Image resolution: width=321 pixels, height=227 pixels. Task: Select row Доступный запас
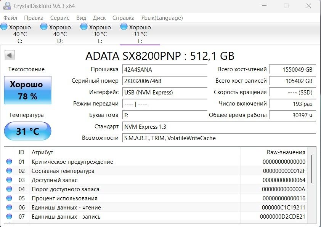coord(156,180)
